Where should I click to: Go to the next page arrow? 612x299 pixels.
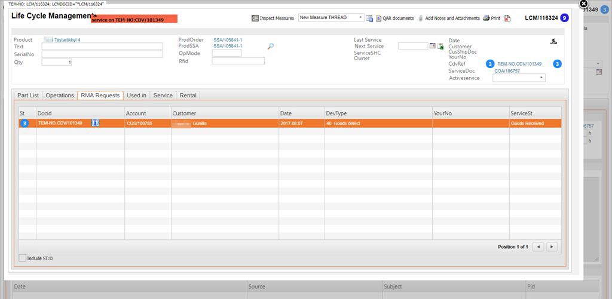click(x=552, y=246)
